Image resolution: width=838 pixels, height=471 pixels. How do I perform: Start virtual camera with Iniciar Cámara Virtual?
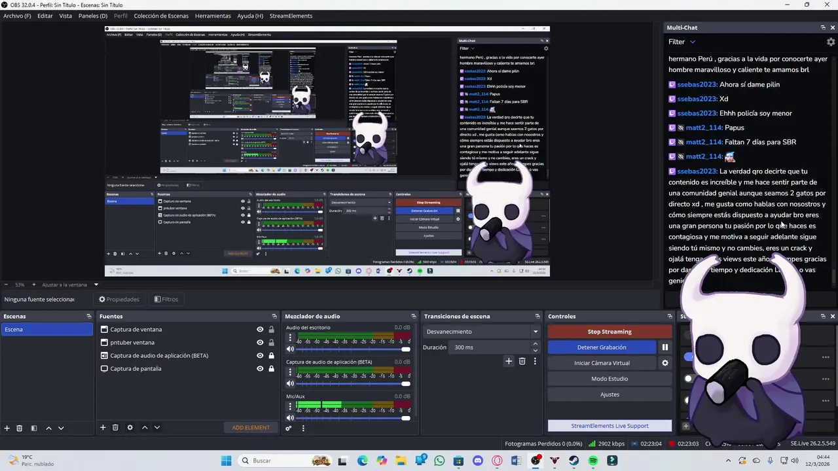tap(602, 363)
